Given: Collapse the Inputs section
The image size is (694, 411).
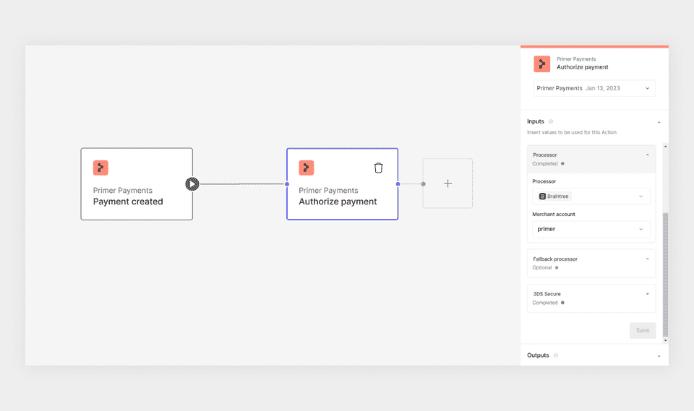Looking at the screenshot, I should 659,122.
